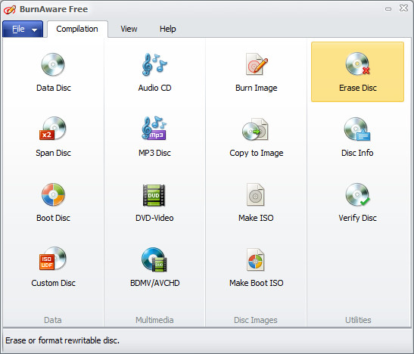
Task: Expand the File menu dropdown
Action: [x=23, y=29]
